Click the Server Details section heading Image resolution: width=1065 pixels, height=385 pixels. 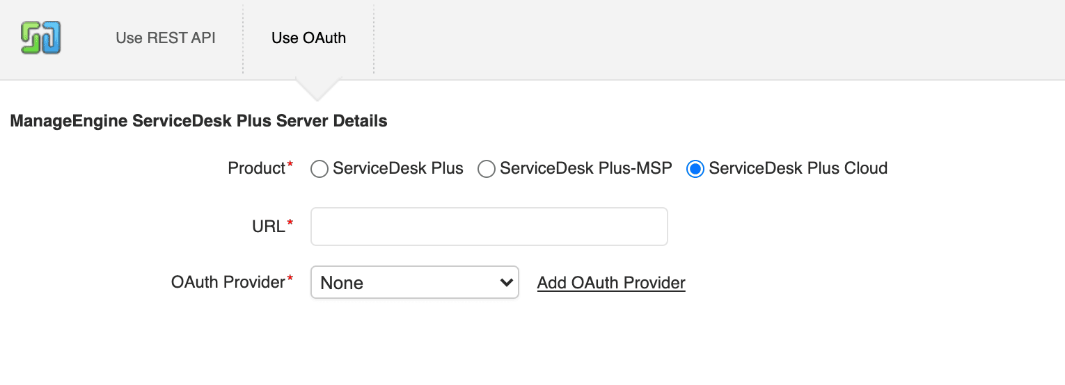click(x=198, y=121)
